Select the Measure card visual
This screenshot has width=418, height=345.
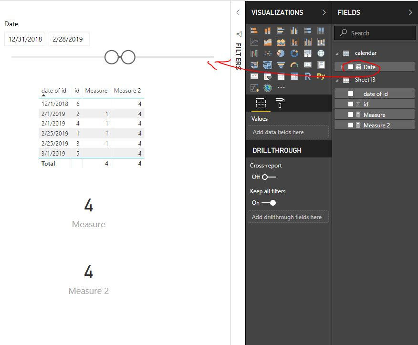coord(88,213)
